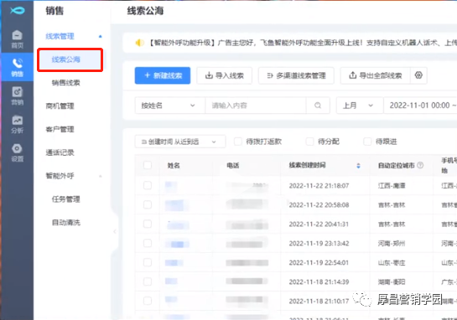Check the row created 2022-11-22 20:58:08
The image size is (457, 320).
click(148, 204)
